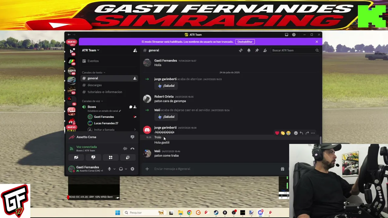Open Activities button in voice panel
Viewport: 388px width, 218px height.
111,157
